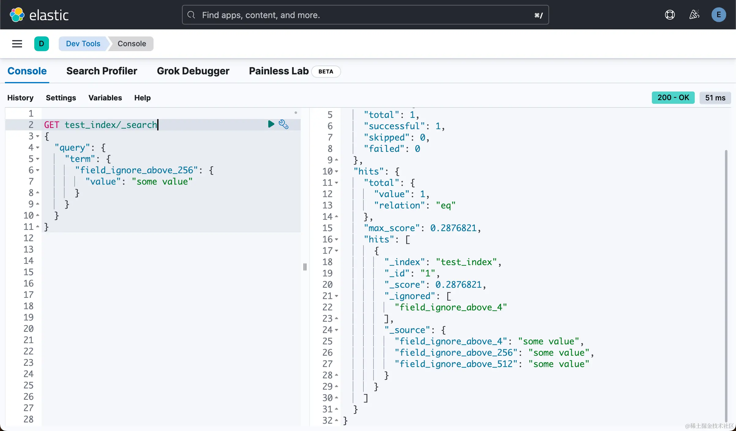Open user avatar E menu

(x=719, y=15)
